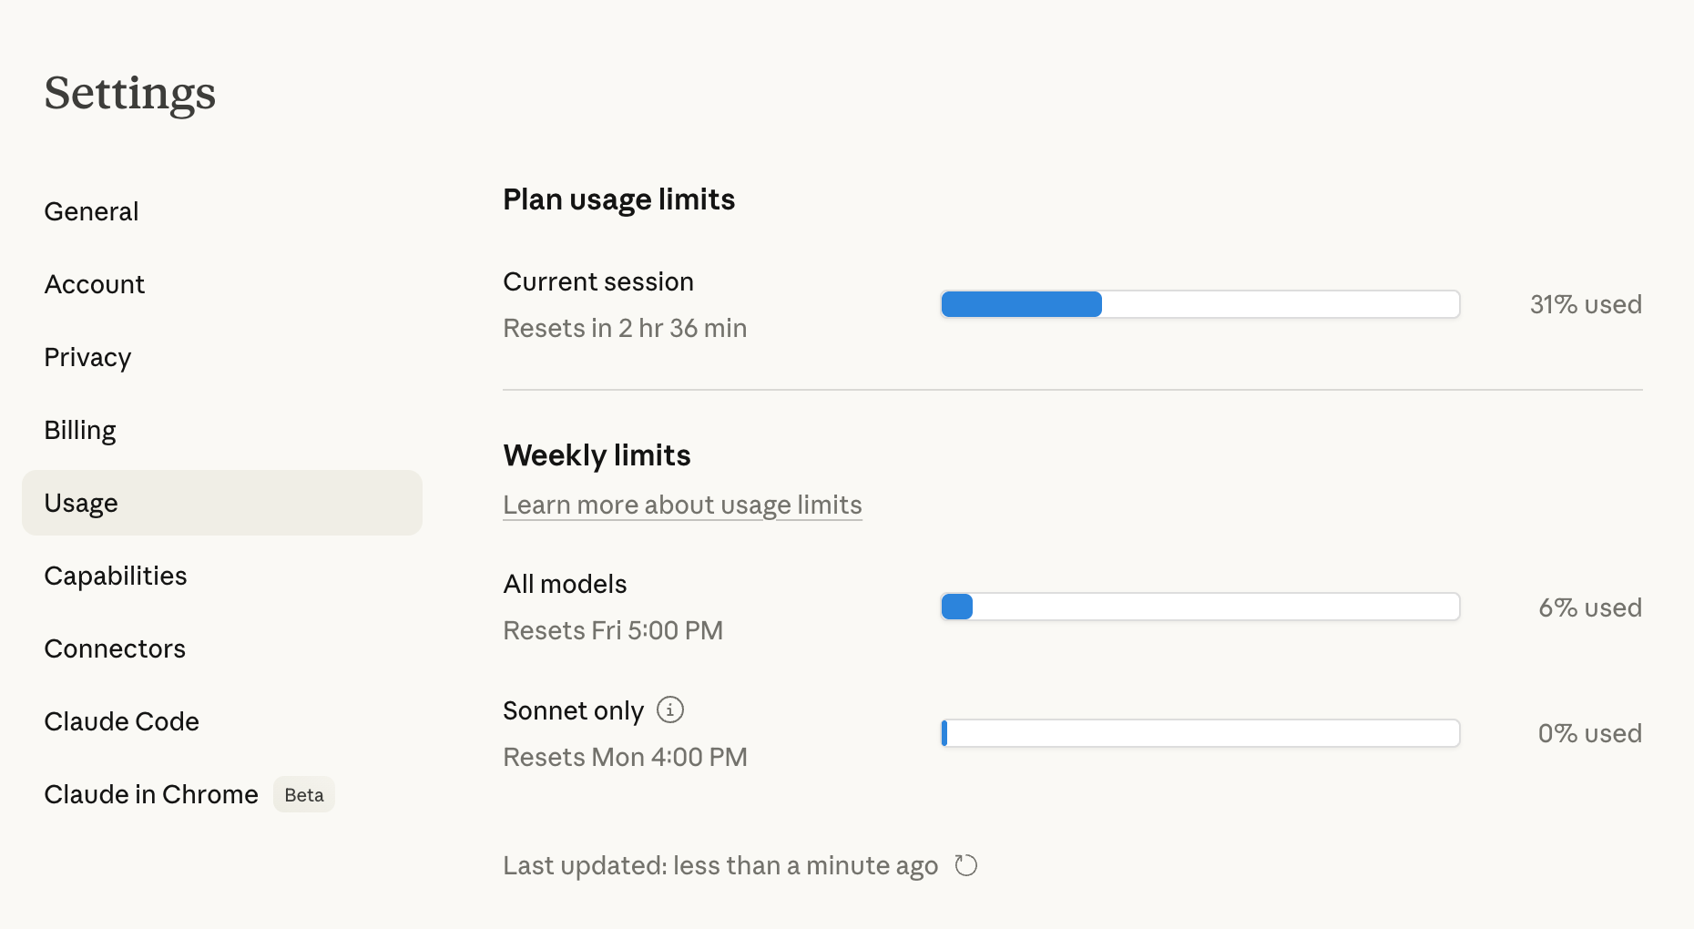
Task: Navigate to Connectors settings
Action: (115, 648)
